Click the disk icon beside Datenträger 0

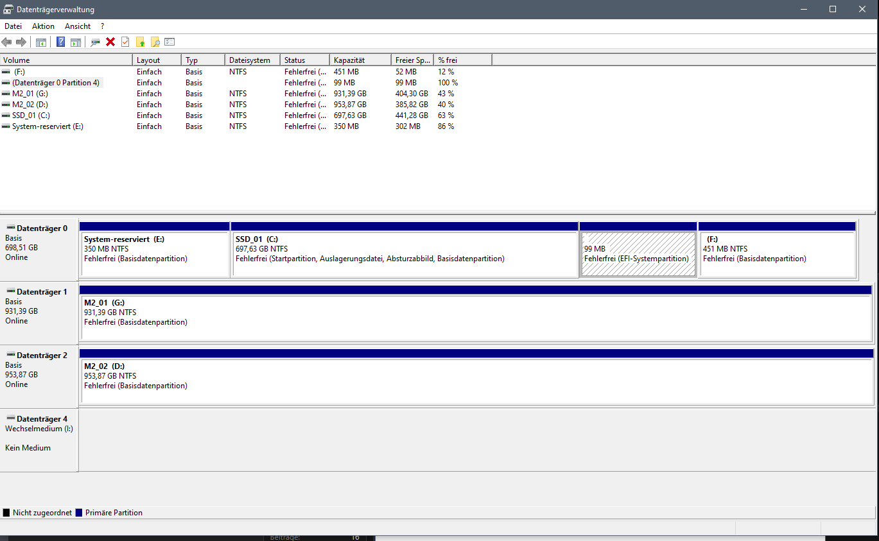pos(10,228)
